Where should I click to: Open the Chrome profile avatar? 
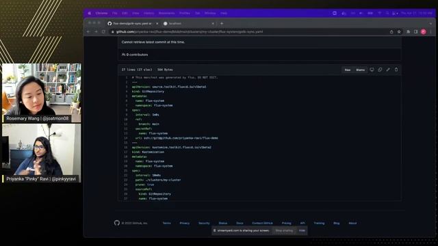pyautogui.click(x=424, y=32)
